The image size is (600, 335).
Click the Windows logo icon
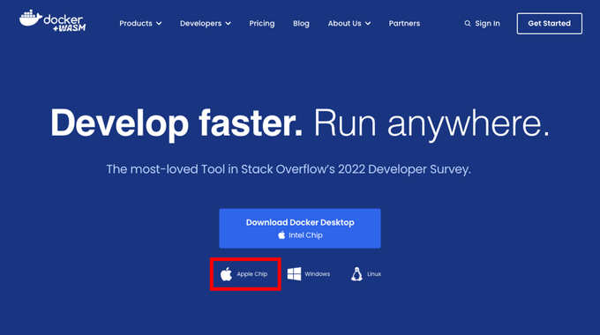(294, 274)
